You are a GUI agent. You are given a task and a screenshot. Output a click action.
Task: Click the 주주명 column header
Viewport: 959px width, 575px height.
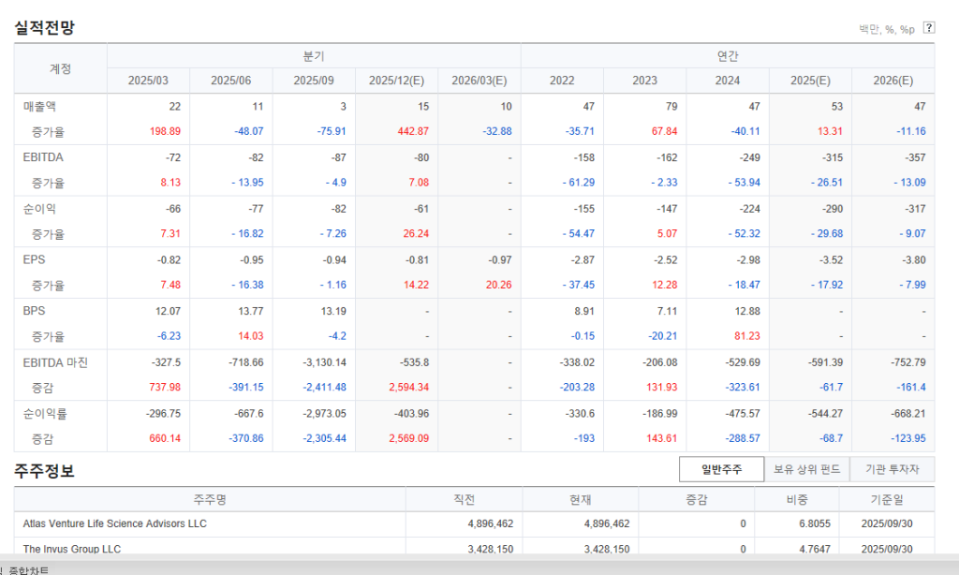pos(210,499)
